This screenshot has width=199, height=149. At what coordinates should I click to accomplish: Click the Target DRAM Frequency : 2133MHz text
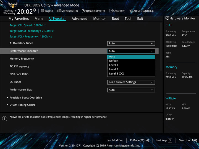(32, 31)
